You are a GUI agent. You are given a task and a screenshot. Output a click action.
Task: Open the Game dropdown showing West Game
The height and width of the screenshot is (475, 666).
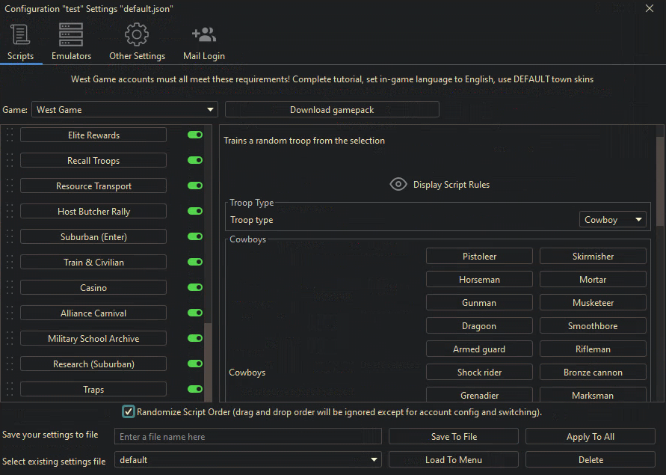(124, 110)
